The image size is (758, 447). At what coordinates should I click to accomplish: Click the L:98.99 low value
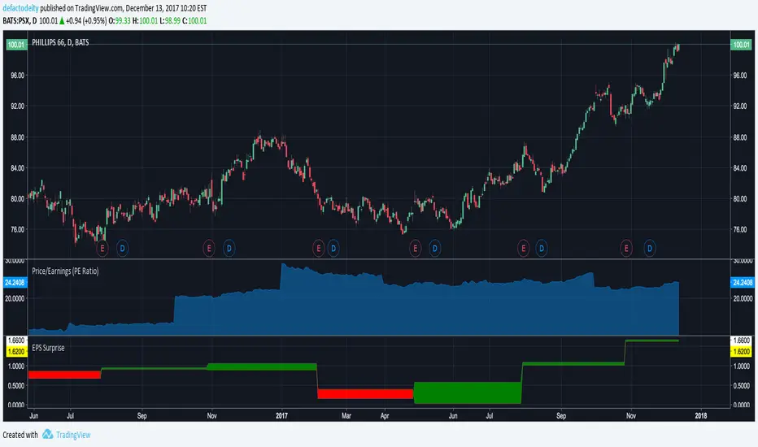(x=170, y=21)
